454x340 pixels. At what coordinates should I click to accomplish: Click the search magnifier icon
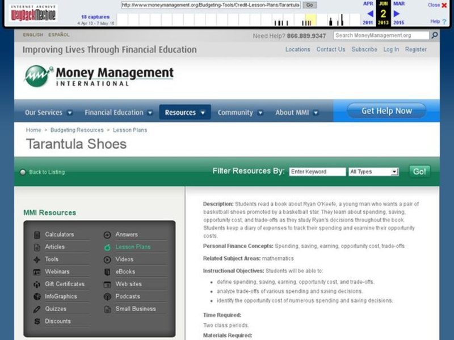click(x=435, y=36)
